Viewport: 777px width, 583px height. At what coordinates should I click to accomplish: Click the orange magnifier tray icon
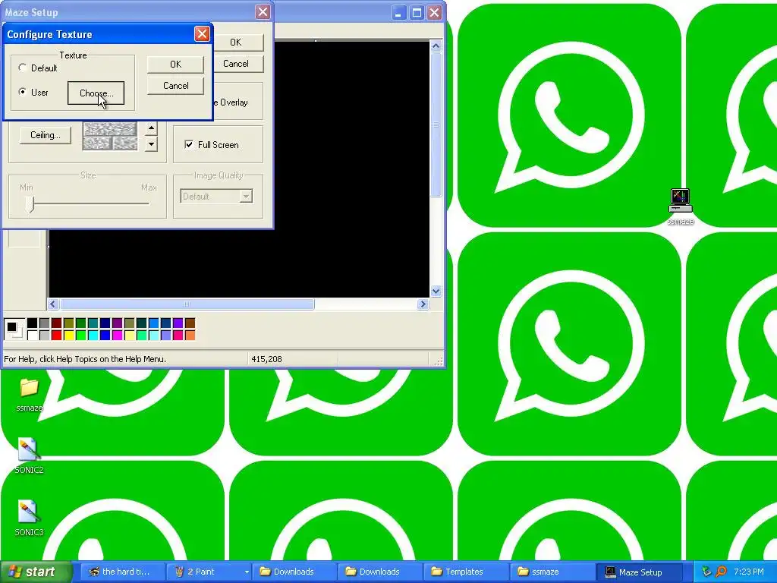point(722,572)
